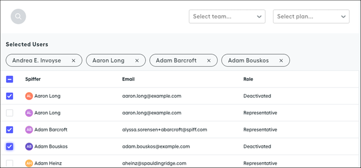The image size is (361, 168).
Task: Click aheinz@spauldingridge.com email
Action: (154, 163)
